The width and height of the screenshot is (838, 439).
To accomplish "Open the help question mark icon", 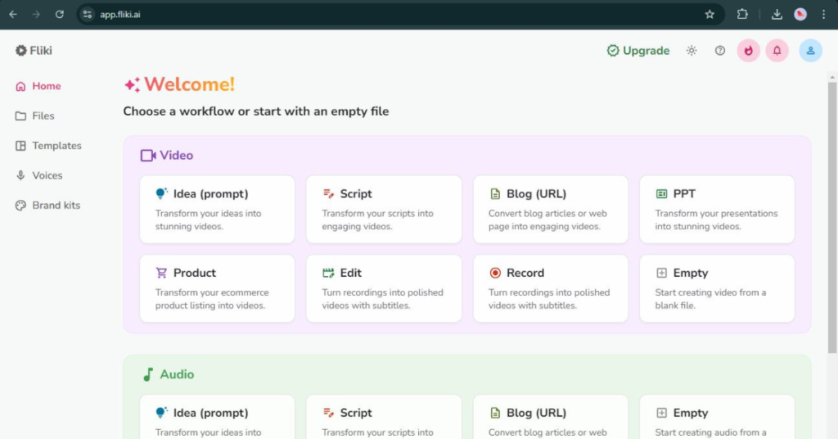I will (x=720, y=51).
